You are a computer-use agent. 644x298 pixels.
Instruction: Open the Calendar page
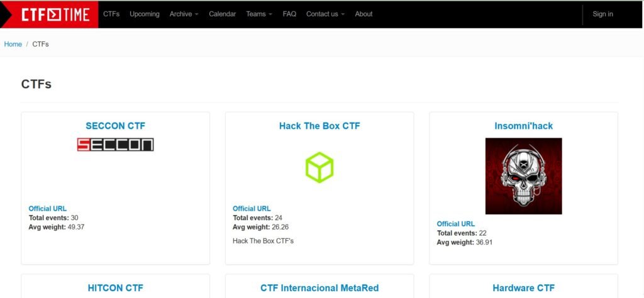(x=222, y=14)
